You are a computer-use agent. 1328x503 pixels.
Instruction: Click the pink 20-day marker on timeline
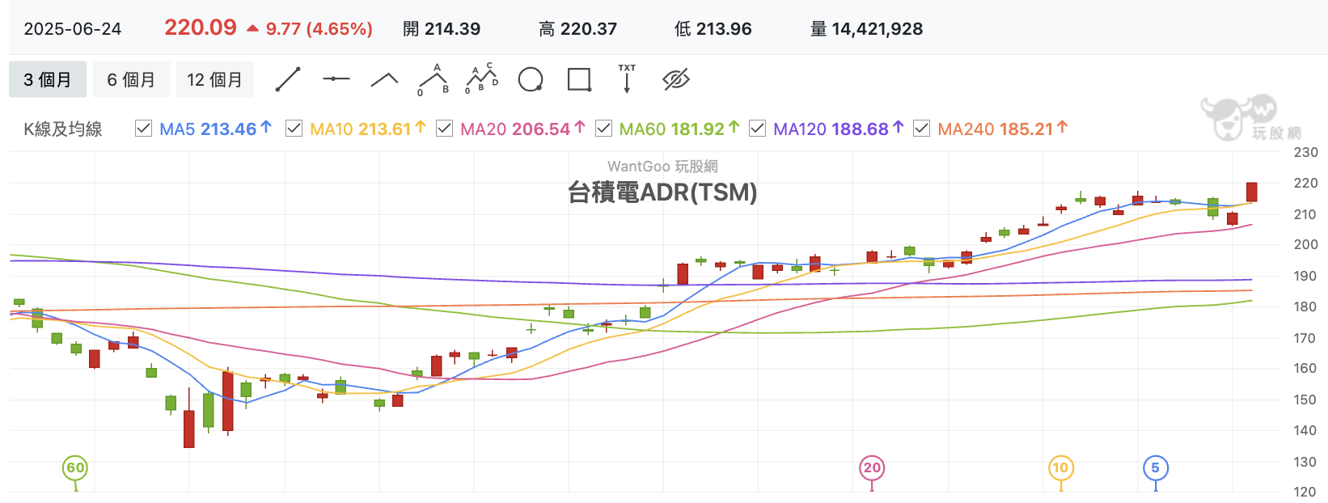(872, 467)
